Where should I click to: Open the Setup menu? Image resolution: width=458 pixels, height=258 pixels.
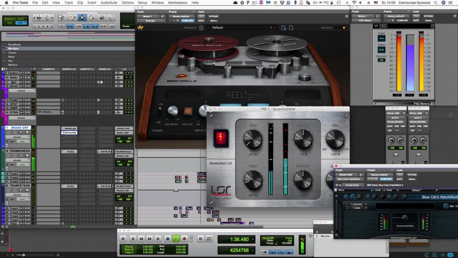pos(143,3)
